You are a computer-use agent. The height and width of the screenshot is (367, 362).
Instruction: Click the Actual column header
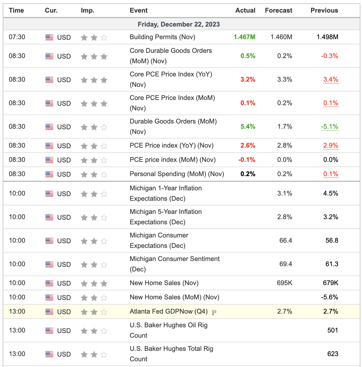[x=245, y=10]
